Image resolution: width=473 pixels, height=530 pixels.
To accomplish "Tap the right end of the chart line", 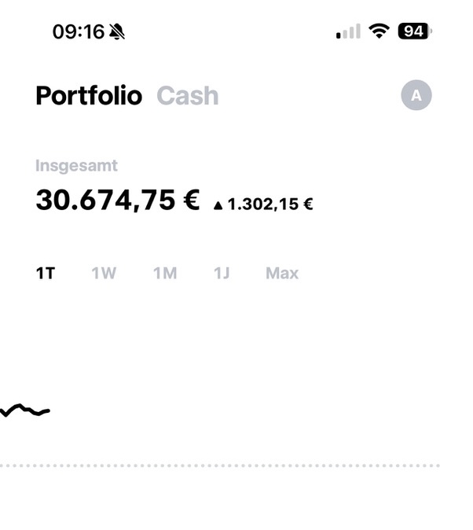I will click(x=48, y=410).
